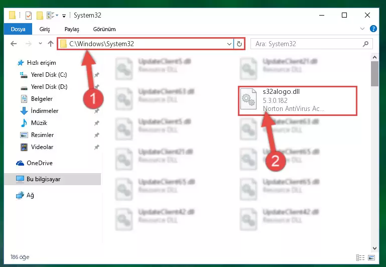This screenshot has height=267, width=386.
Task: Open the blue Help question mark icon
Action: (373, 29)
